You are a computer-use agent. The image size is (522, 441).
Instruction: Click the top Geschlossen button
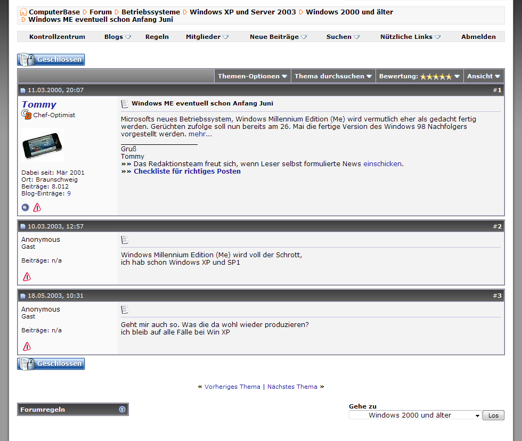coord(51,60)
